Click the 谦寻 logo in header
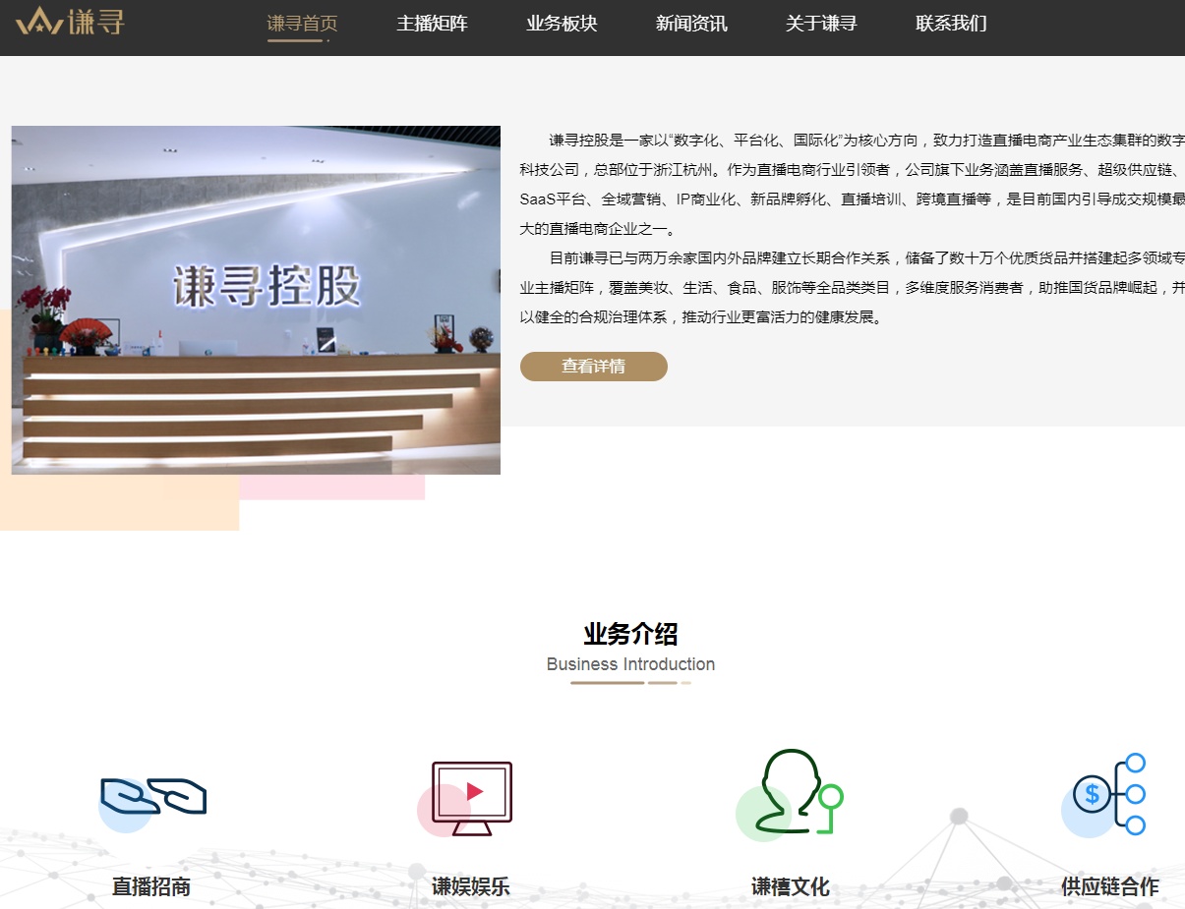This screenshot has width=1185, height=909. click(x=70, y=21)
